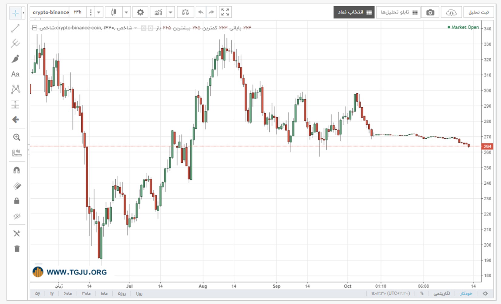The image size is (501, 304).
Task: Open the candlestick chart style button
Action: 114,12
